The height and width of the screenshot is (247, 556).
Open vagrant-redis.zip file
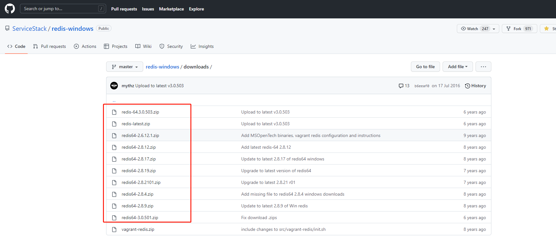point(138,229)
